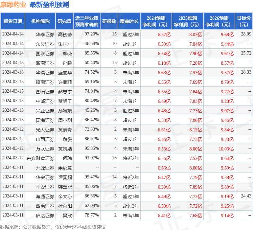Click the 9.14亿 profit forecast
Image resolution: width=253 pixels, height=230 pixels.
pos(227,216)
